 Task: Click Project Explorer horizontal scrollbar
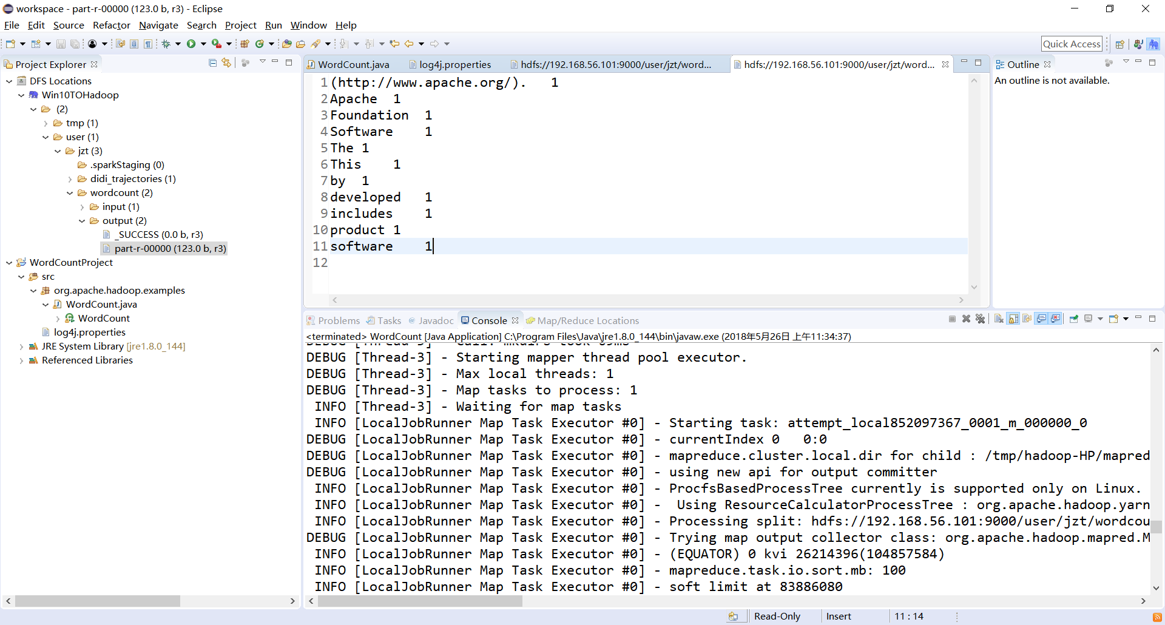click(x=150, y=601)
